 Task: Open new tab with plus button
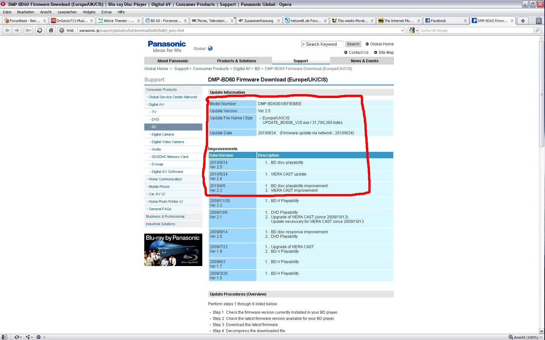click(x=523, y=20)
